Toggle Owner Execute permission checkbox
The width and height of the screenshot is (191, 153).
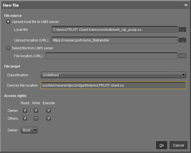click(x=49, y=110)
